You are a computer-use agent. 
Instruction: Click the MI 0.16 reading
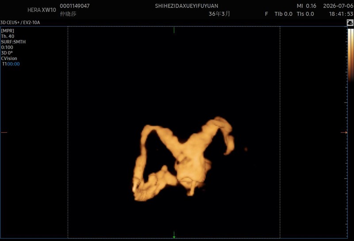(x=306, y=6)
